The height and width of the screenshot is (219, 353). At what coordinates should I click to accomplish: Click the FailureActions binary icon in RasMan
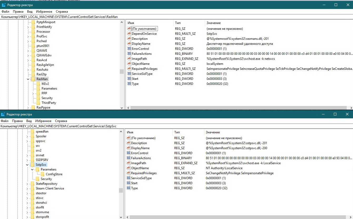(x=129, y=54)
